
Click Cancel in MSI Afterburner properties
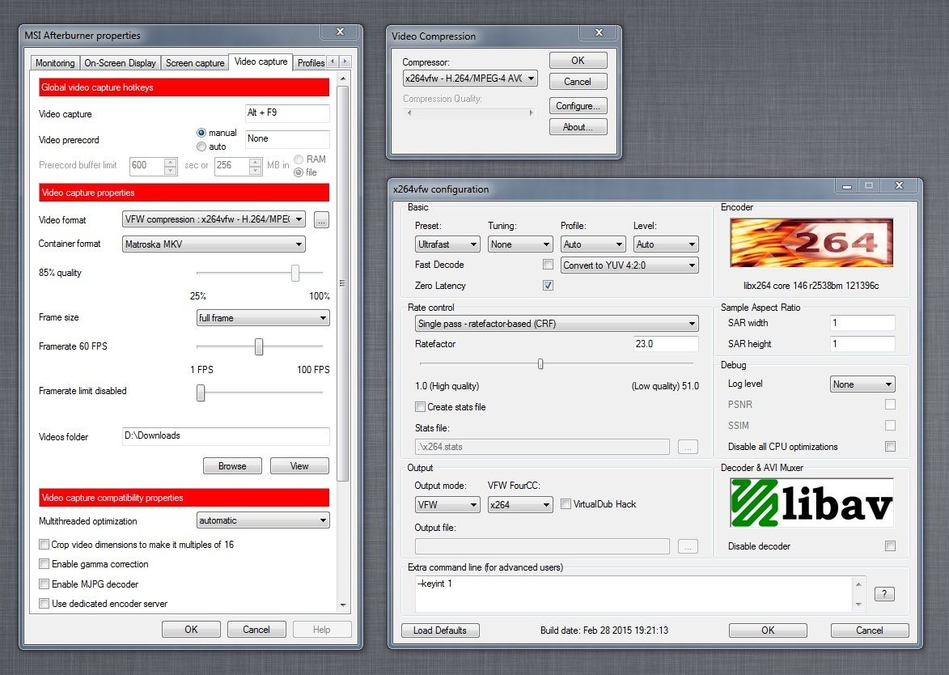pyautogui.click(x=256, y=630)
